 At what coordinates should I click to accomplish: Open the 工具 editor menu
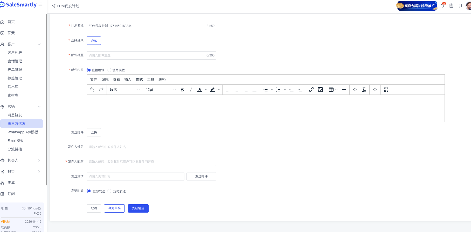pyautogui.click(x=151, y=79)
